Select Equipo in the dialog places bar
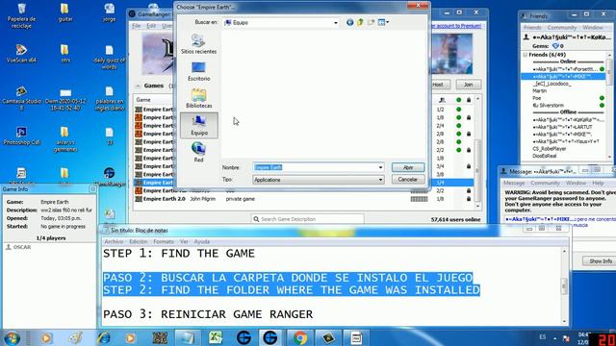The height and width of the screenshot is (346, 616). coord(199,125)
